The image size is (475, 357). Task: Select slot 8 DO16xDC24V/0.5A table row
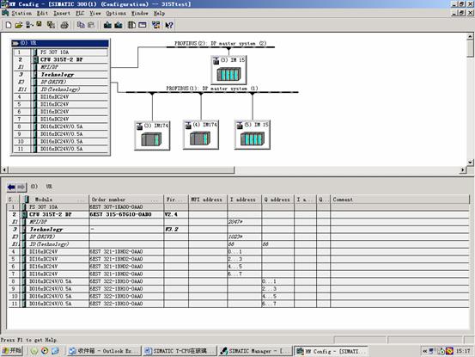click(238, 281)
